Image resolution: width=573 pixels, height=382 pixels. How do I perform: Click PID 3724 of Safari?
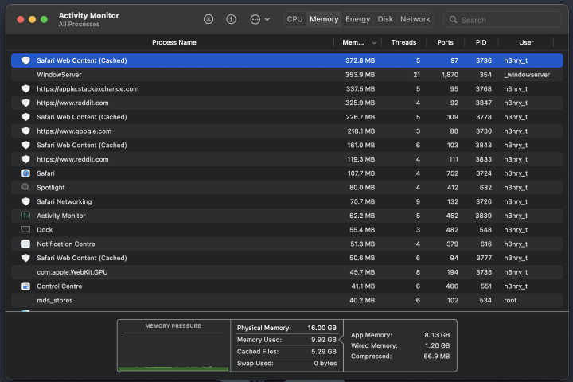coord(484,173)
